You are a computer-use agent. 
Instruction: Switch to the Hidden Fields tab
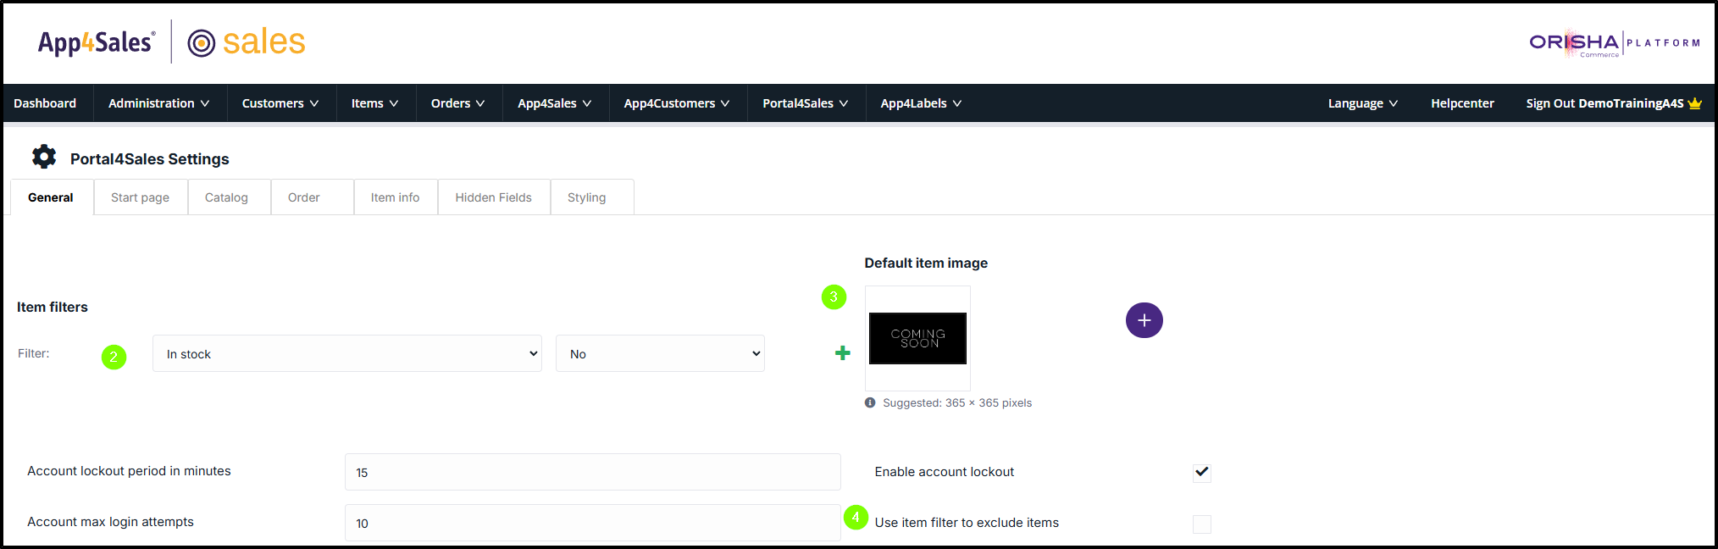(x=493, y=197)
